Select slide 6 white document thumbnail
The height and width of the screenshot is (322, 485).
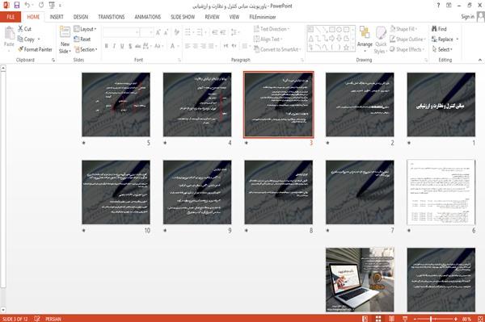[441, 192]
